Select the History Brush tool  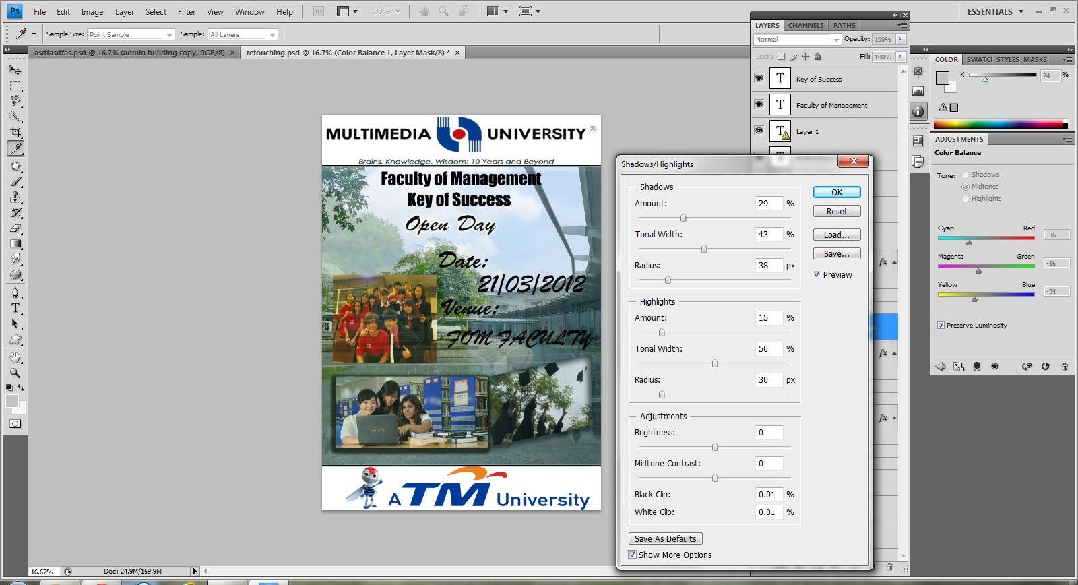click(x=15, y=212)
